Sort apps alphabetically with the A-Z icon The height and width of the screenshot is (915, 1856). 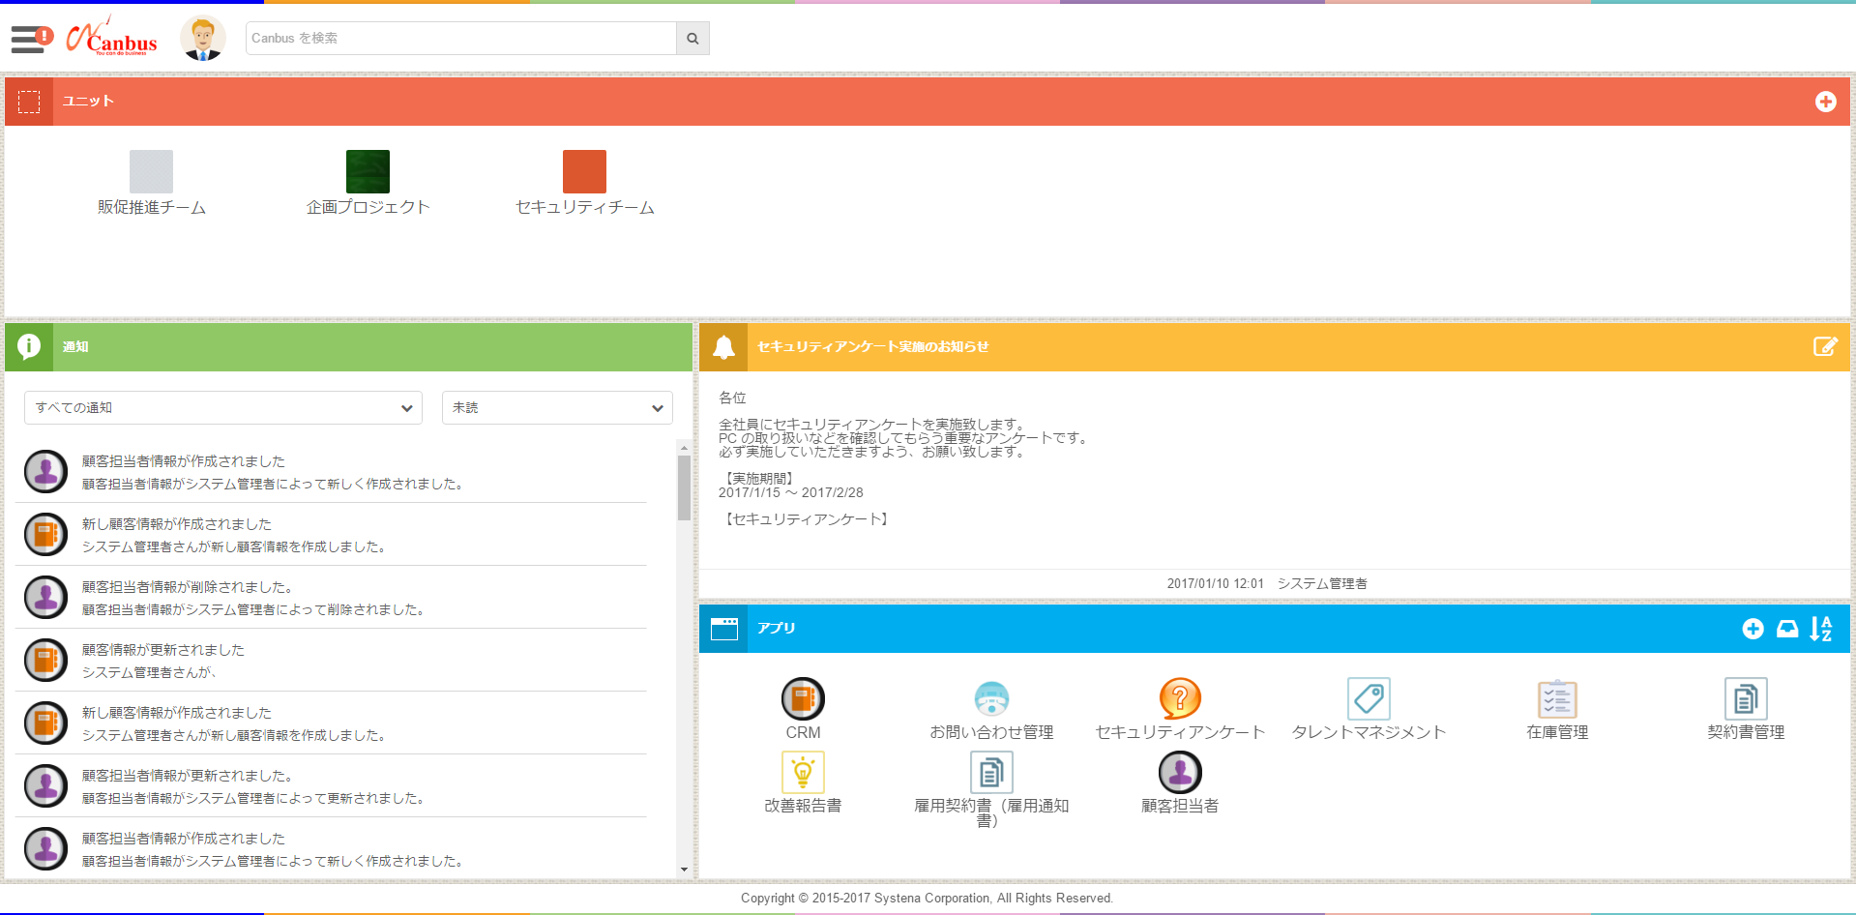(1820, 629)
